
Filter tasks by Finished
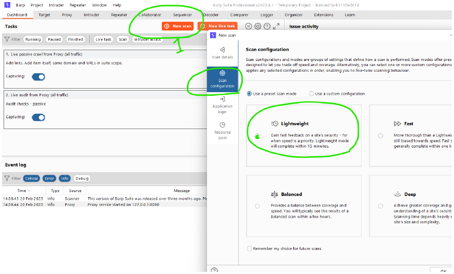tap(75, 39)
